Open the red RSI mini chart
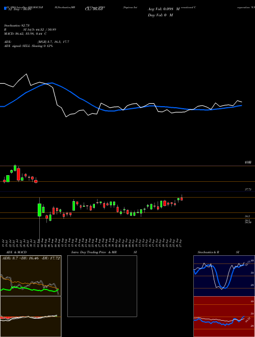This screenshot has height=337, width=255. point(224,317)
